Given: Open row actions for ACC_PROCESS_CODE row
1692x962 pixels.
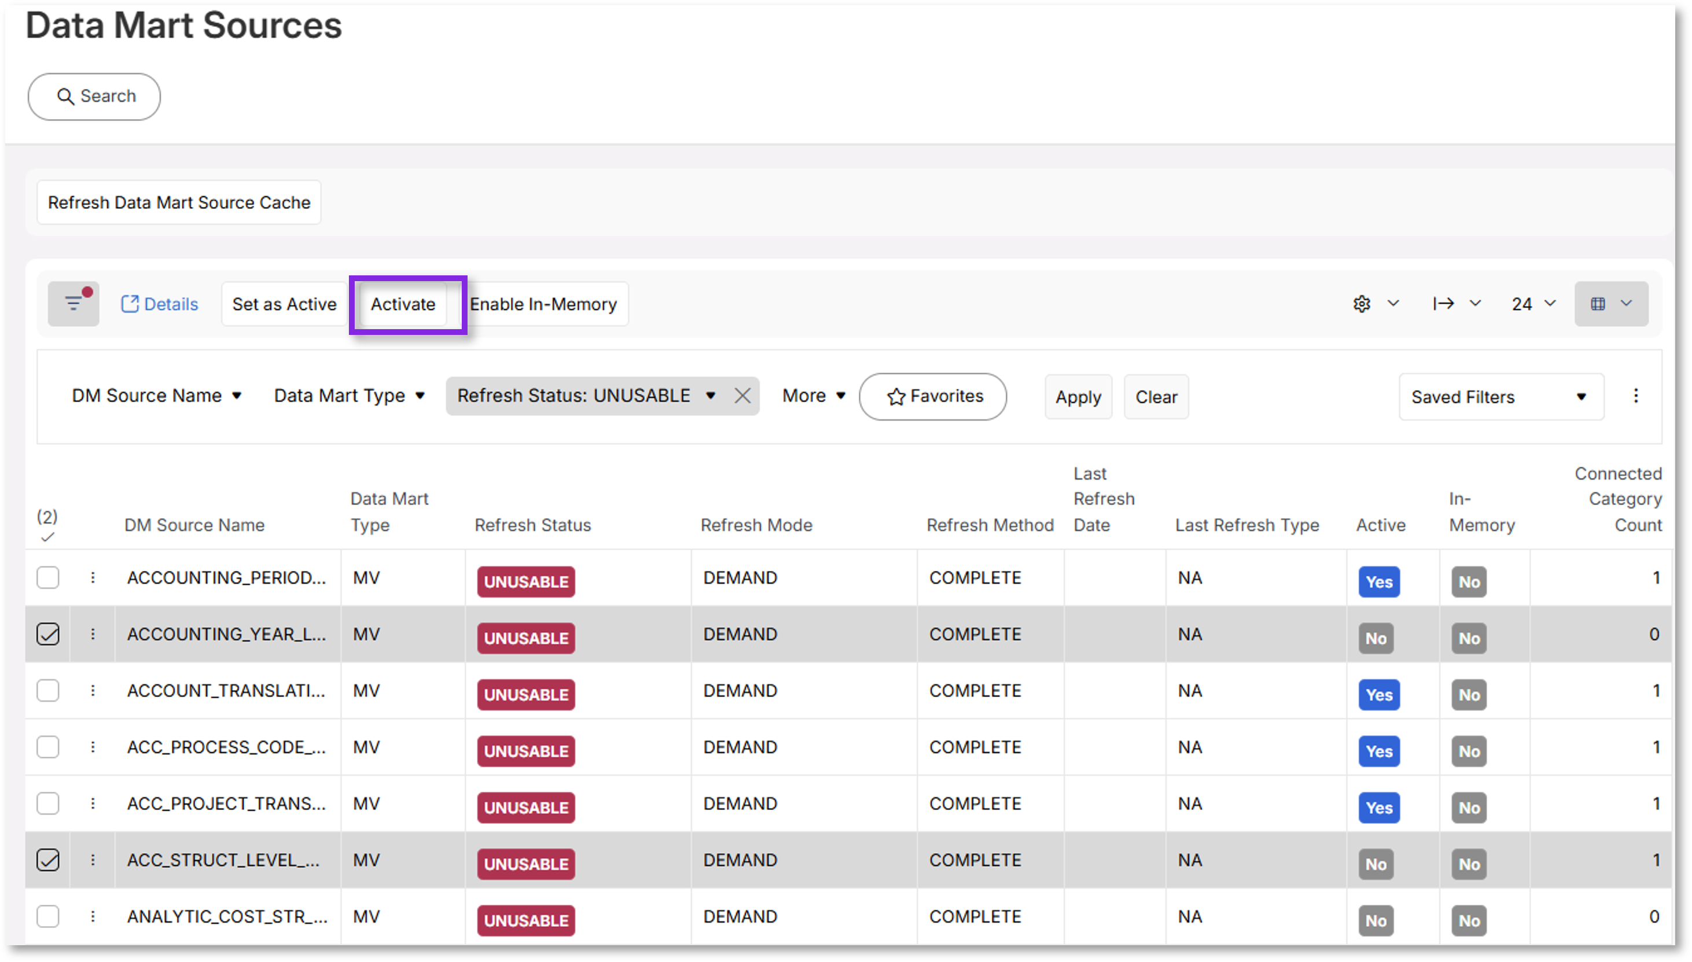Looking at the screenshot, I should (x=93, y=747).
